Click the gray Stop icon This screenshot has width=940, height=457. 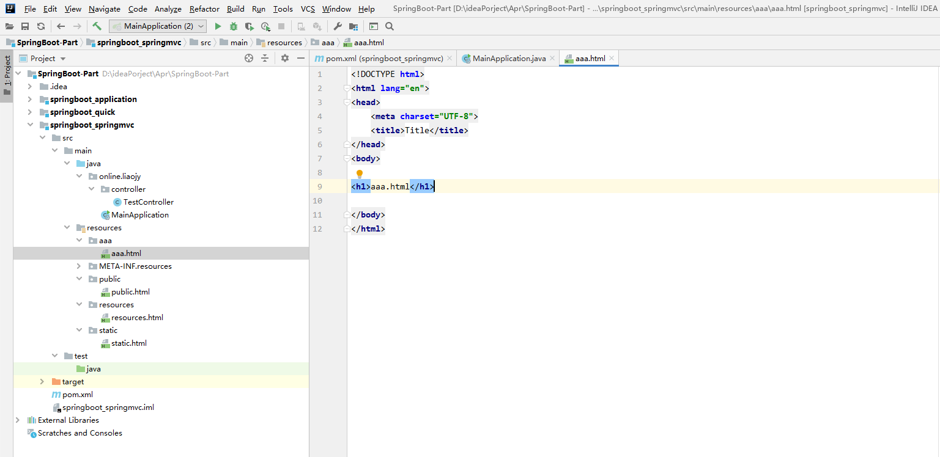tap(281, 26)
